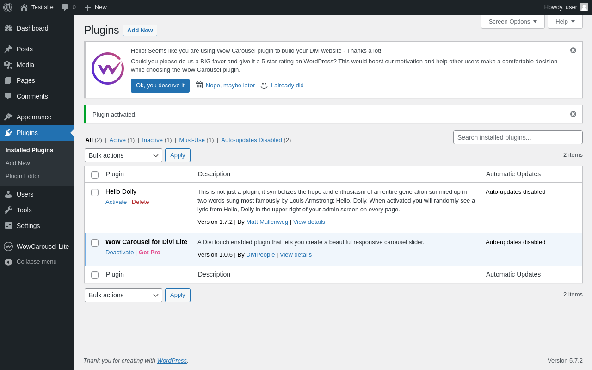
Task: Focus the Search installed plugins field
Action: (518, 137)
